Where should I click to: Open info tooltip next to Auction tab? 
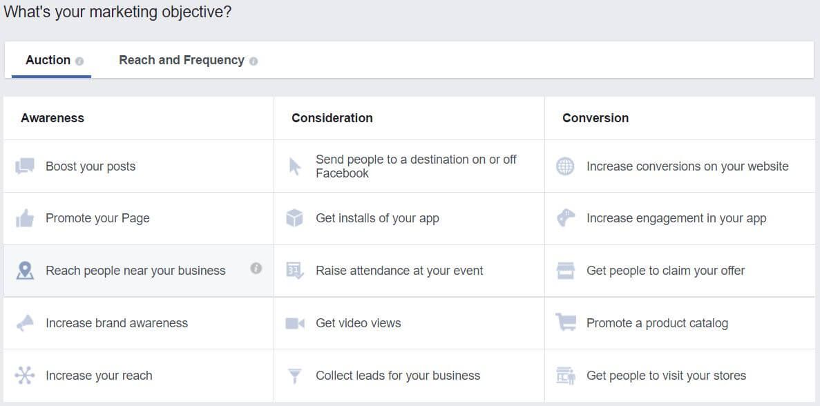[x=79, y=61]
